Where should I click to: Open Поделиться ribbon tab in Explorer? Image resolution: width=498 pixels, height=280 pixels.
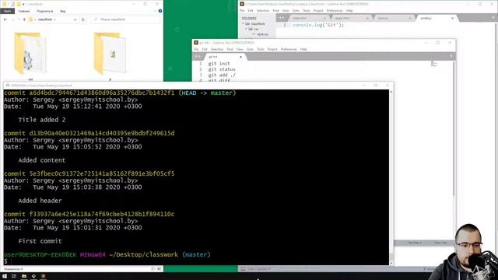pos(45,11)
